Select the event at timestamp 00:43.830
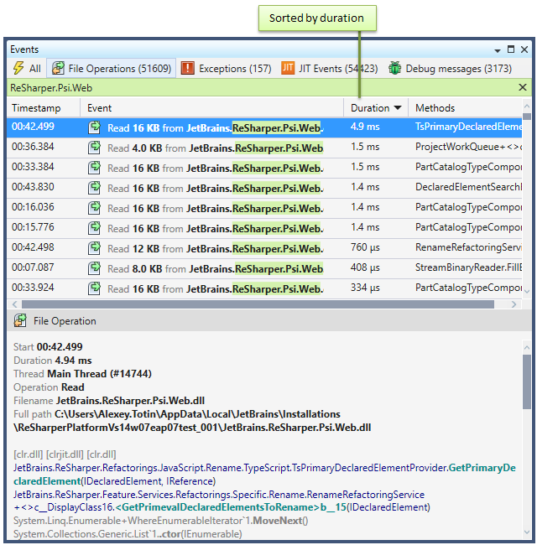 (x=264, y=188)
